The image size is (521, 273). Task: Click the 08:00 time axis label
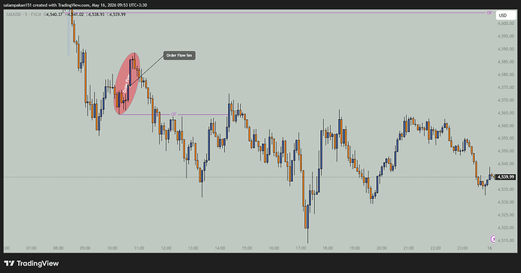click(x=58, y=248)
